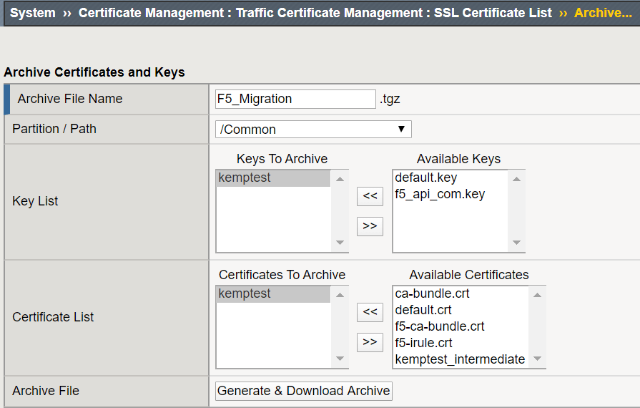This screenshot has width=640, height=408.
Task: Select ca-bundle.crt in Available Certificates
Action: tap(432, 293)
